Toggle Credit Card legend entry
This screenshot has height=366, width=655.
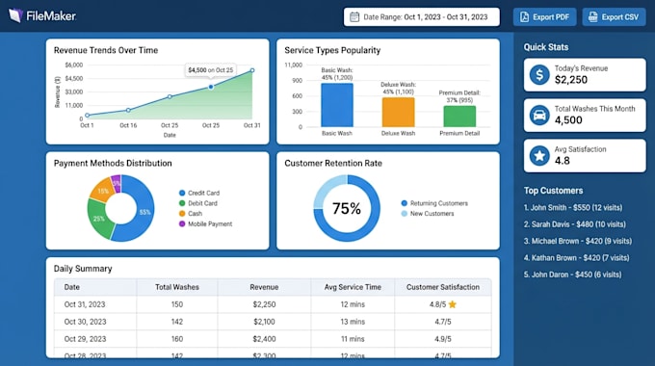[x=199, y=193]
